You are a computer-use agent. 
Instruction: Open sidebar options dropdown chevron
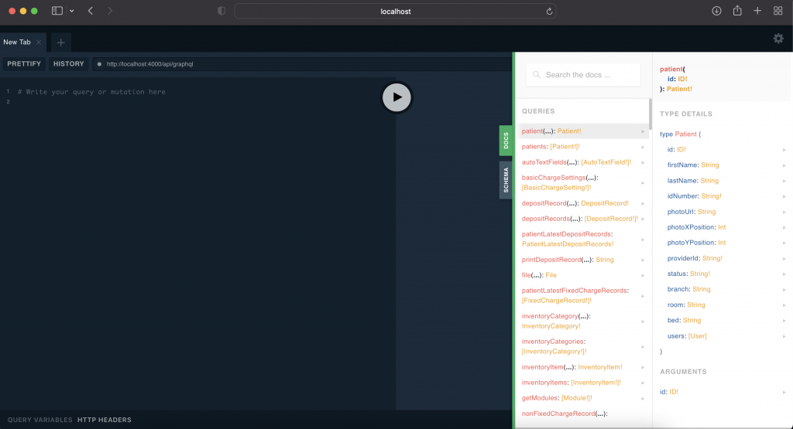pos(72,11)
